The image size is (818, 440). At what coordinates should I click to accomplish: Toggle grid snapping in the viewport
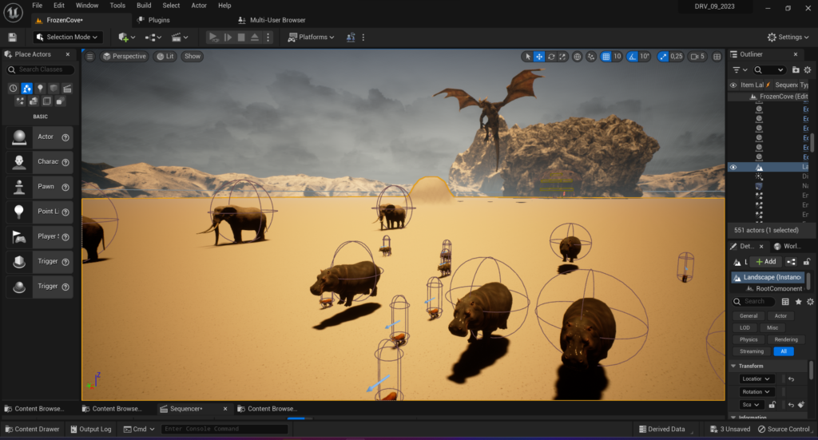click(606, 57)
